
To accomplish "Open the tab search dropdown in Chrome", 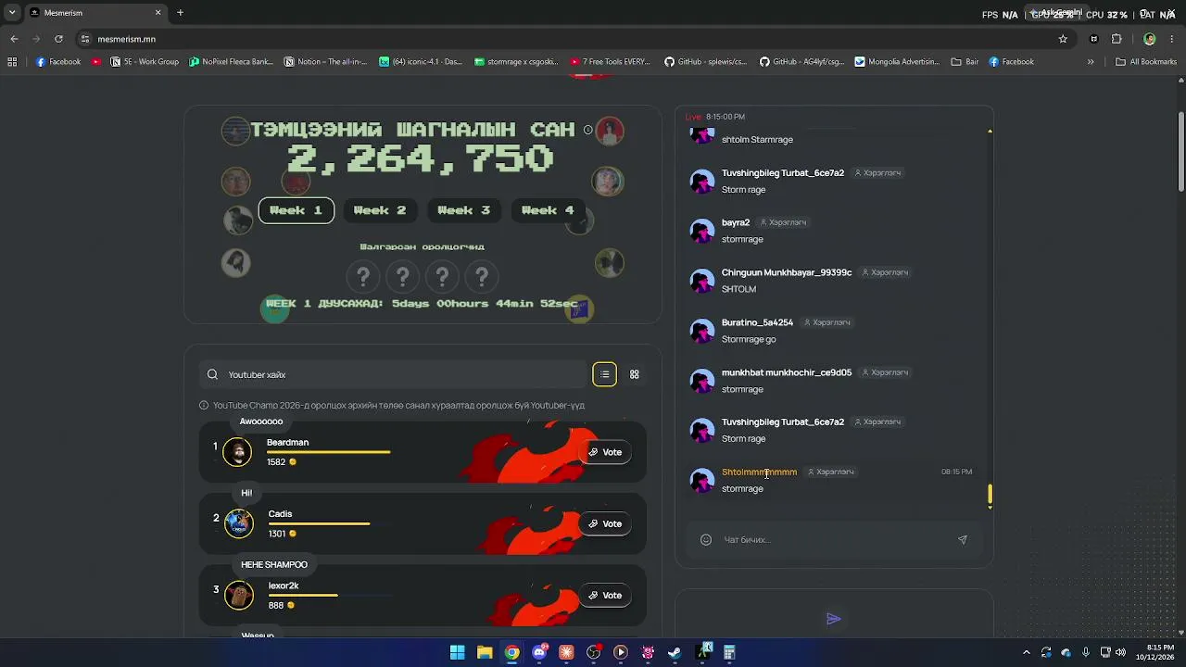I will click(12, 13).
